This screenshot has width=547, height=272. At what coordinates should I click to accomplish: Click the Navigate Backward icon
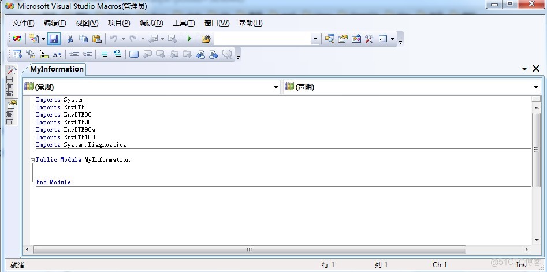click(x=153, y=39)
